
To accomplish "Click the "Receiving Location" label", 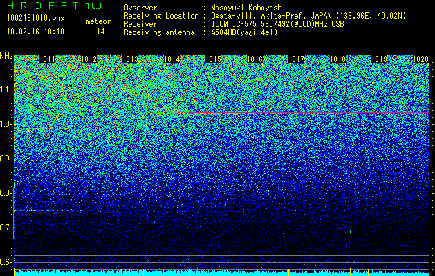I will [161, 16].
